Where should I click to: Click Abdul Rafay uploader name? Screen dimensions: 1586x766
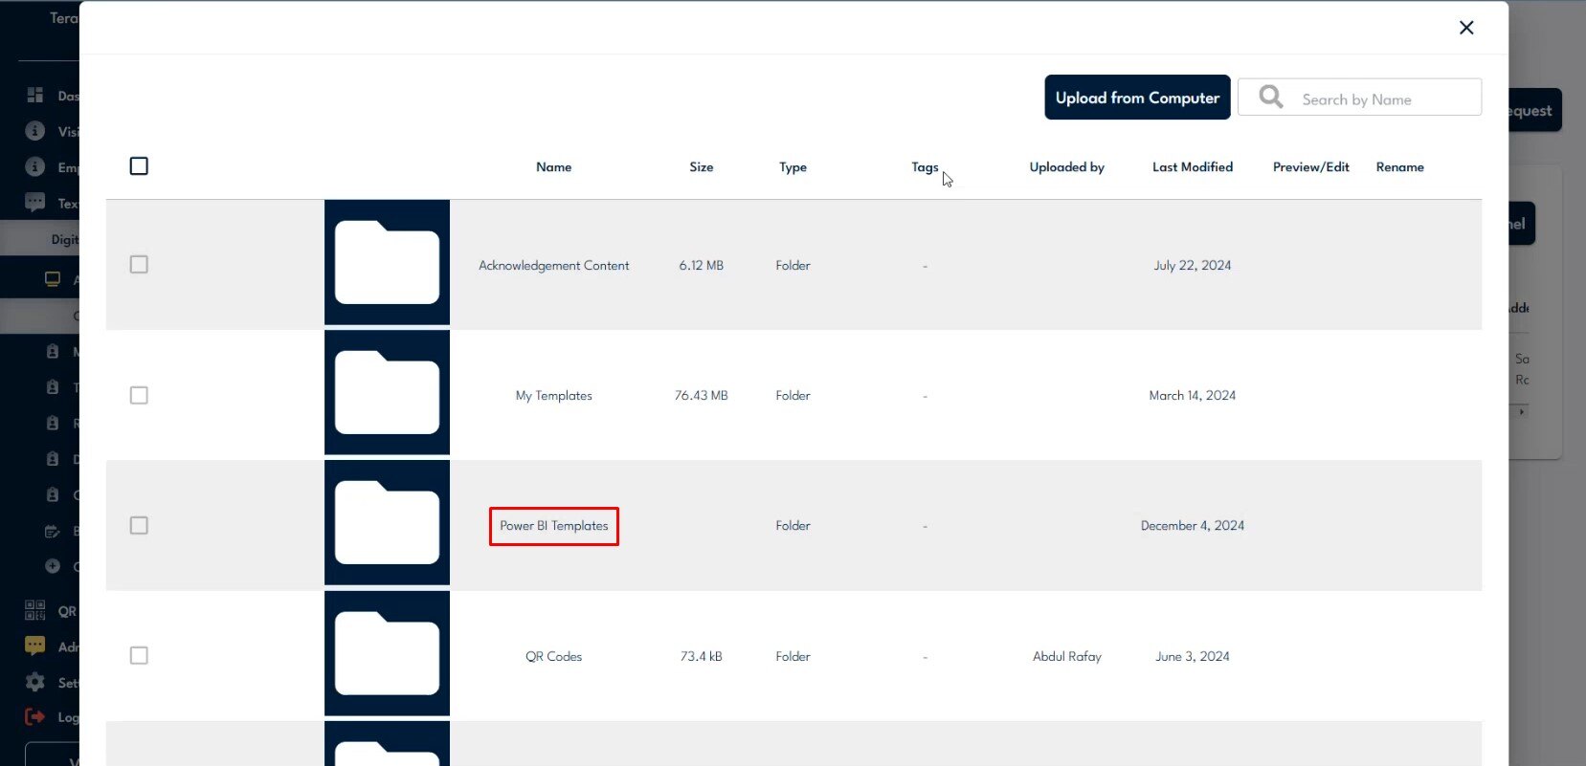coord(1067,657)
